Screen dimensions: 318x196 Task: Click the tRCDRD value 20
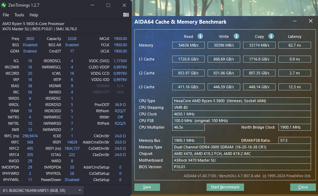click(x=30, y=73)
